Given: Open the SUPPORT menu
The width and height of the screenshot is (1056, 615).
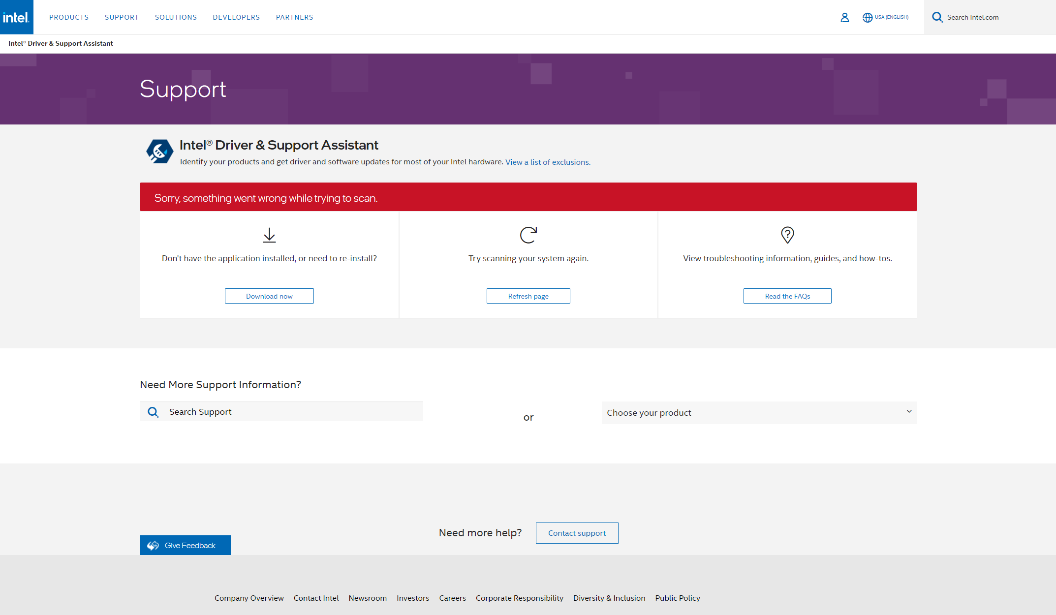Looking at the screenshot, I should (122, 17).
